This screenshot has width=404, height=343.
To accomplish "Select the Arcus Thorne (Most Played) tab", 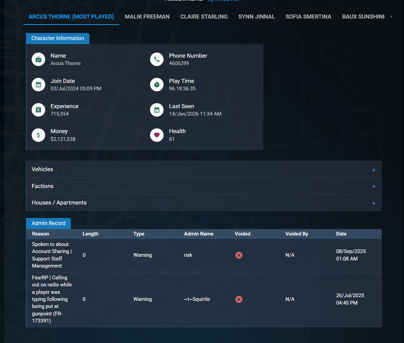I will (71, 17).
